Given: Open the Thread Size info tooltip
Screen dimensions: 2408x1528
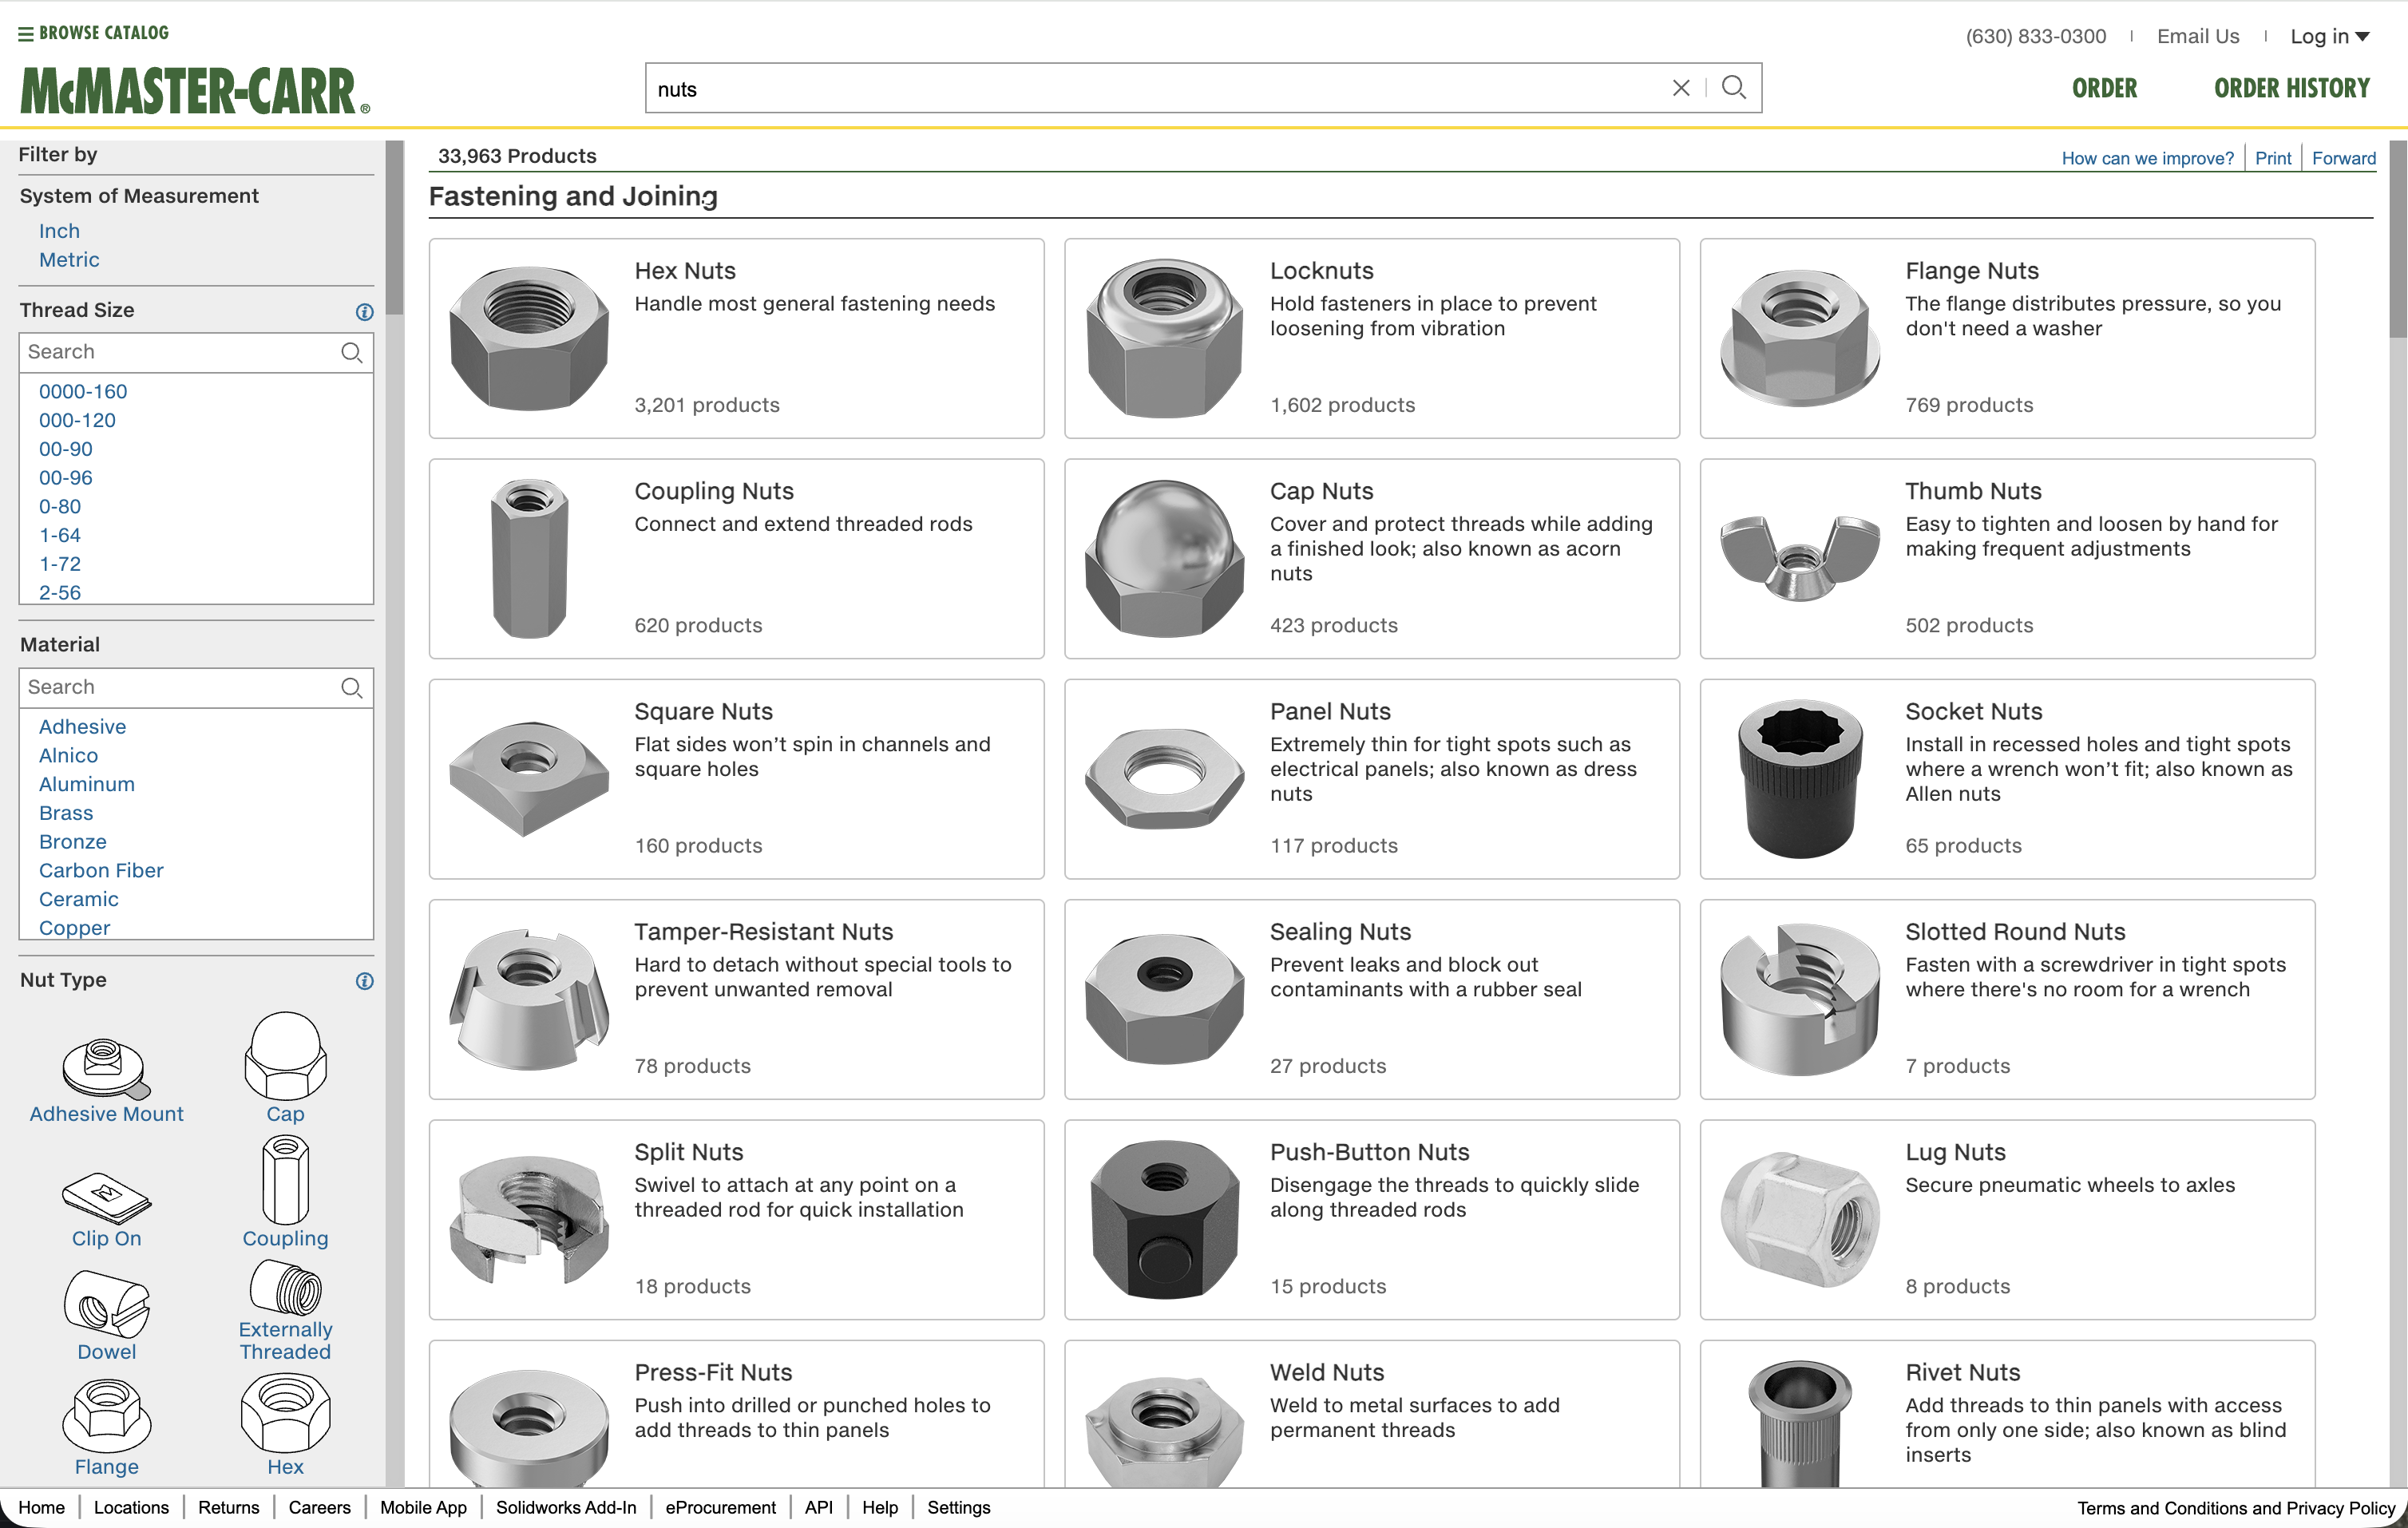Looking at the screenshot, I should [364, 312].
